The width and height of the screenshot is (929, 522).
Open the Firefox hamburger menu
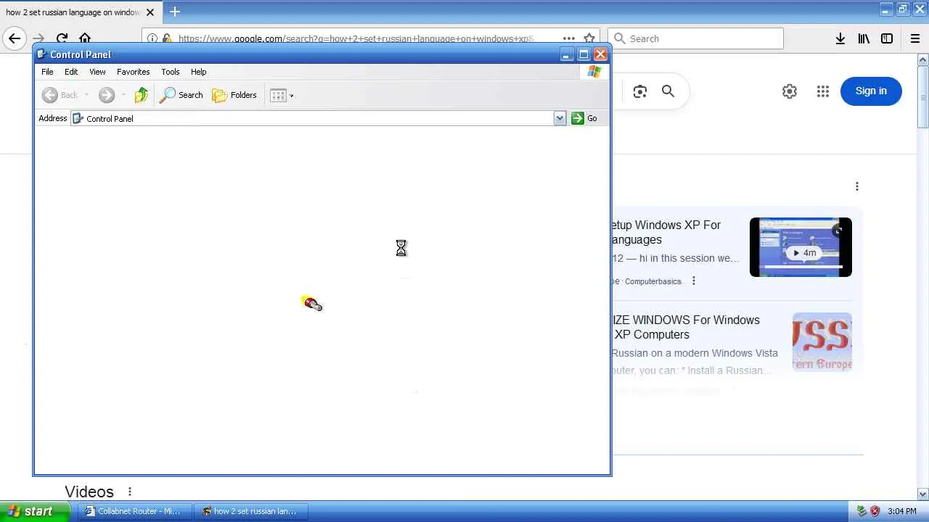[915, 38]
